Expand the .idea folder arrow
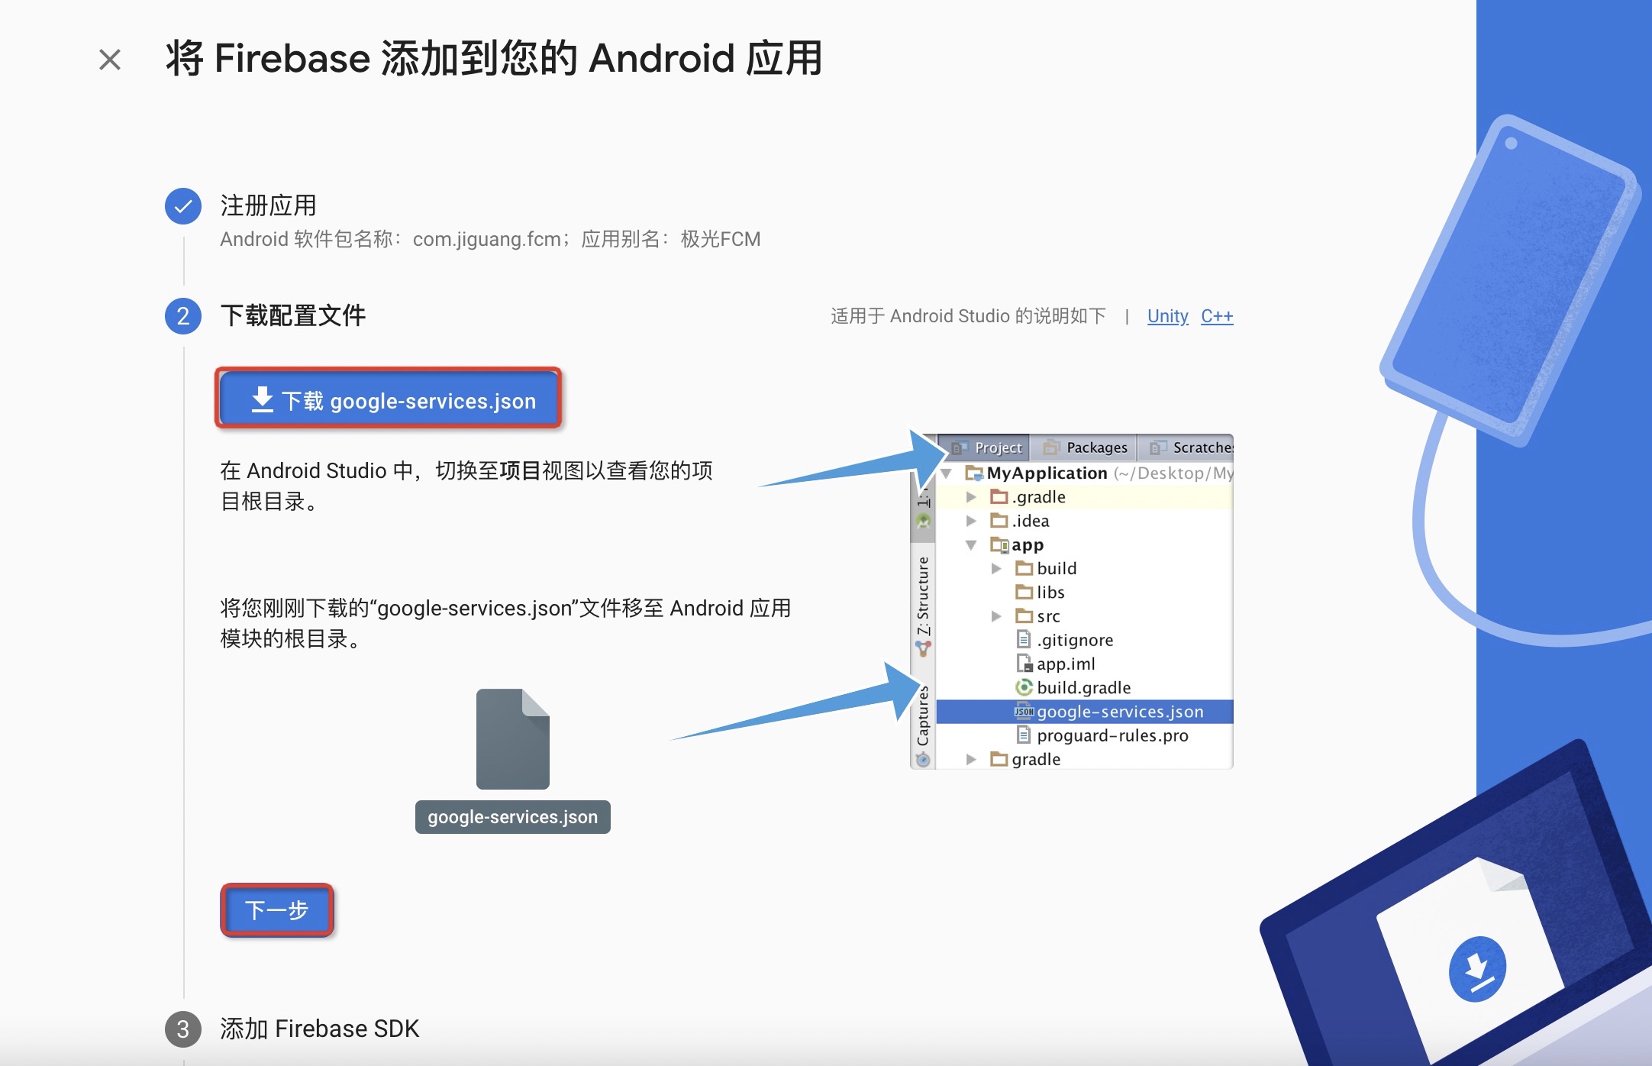1652x1066 pixels. coord(971,521)
